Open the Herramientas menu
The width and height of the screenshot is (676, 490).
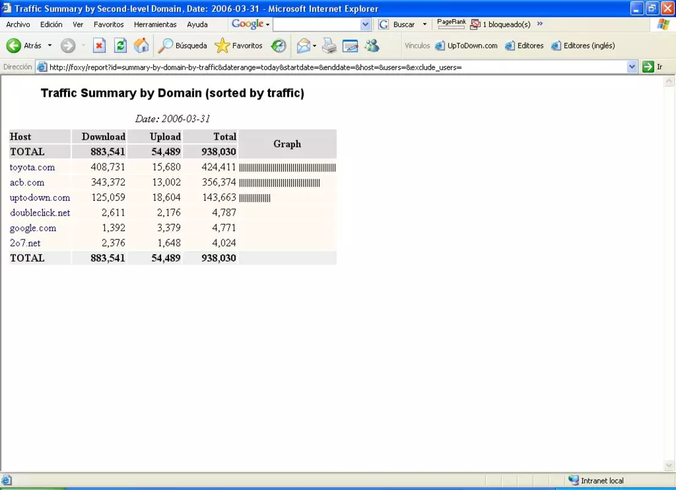pos(155,24)
